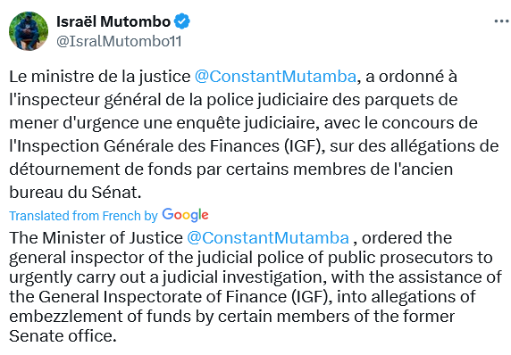
Task: Click the blue verified badge
Action: click(x=182, y=21)
